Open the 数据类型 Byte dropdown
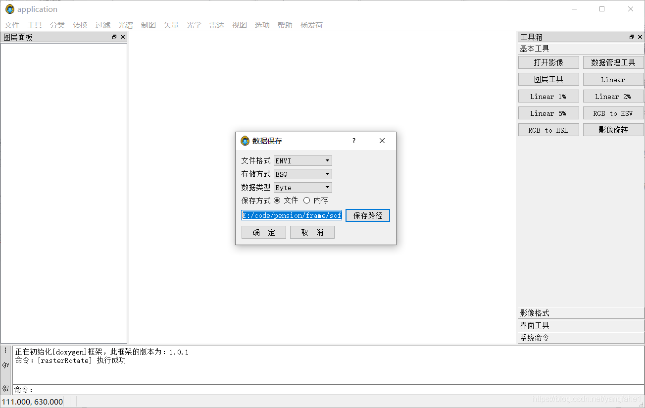The height and width of the screenshot is (408, 645). pyautogui.click(x=303, y=187)
